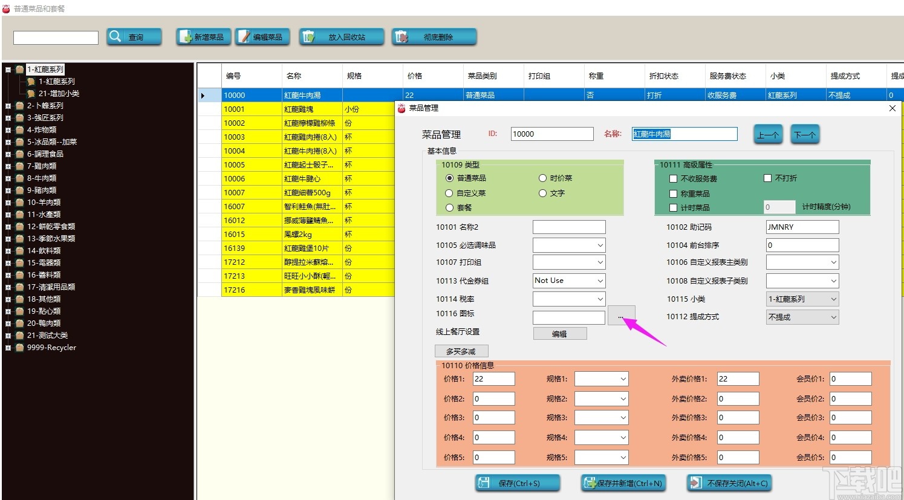Image resolution: width=904 pixels, height=500 pixels.
Task: Click the folder icon beside 6-調理食品
Action: [20, 154]
